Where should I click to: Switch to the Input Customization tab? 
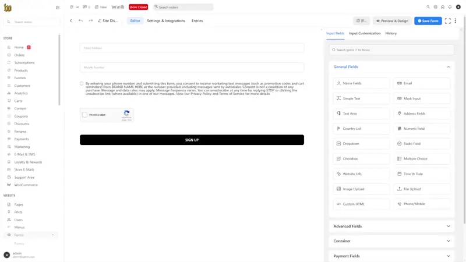(x=365, y=33)
